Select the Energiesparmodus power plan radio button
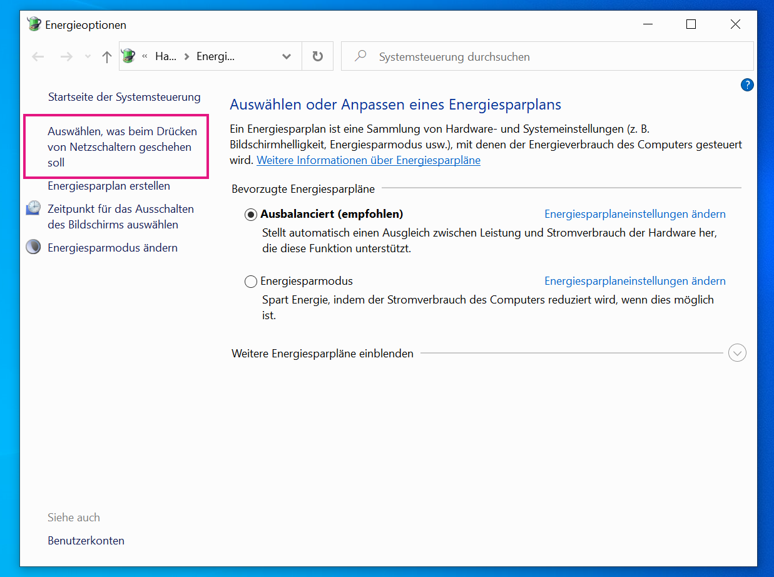The height and width of the screenshot is (577, 774). point(251,282)
